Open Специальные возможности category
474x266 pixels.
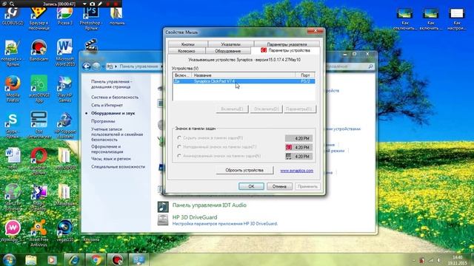pos(118,166)
